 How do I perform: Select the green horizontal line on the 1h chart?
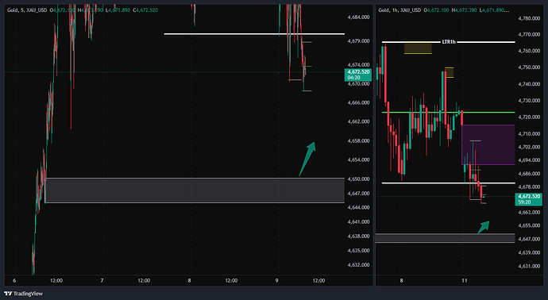tap(449, 113)
